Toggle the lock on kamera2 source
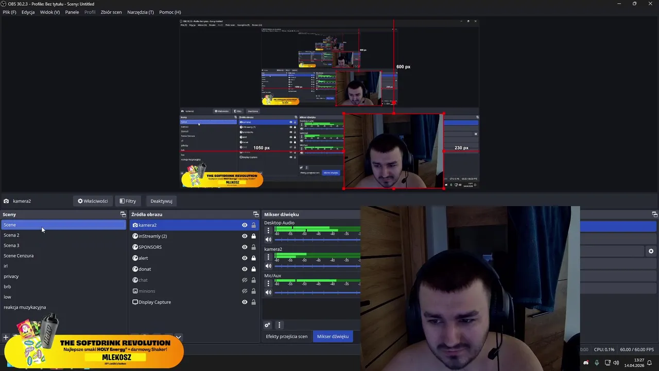Screen dimensions: 659x371 pos(253,225)
